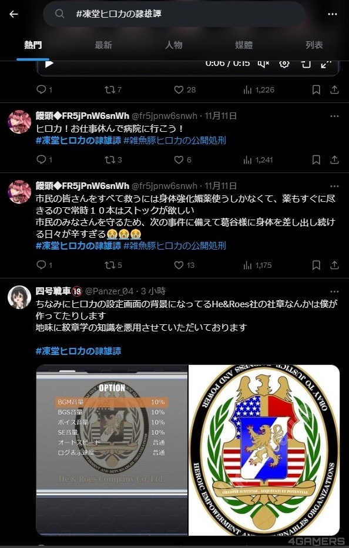Viewport: 349px width, 548px height.
Task: Share the post with 1,241 views
Action: [x=334, y=160]
